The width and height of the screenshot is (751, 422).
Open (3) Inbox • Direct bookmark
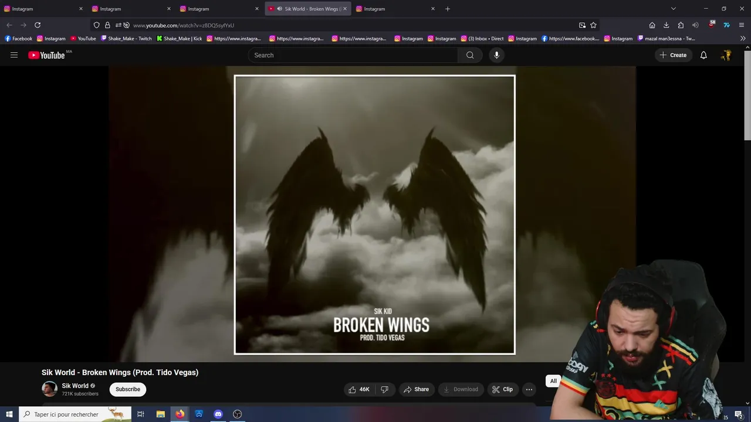(x=482, y=39)
